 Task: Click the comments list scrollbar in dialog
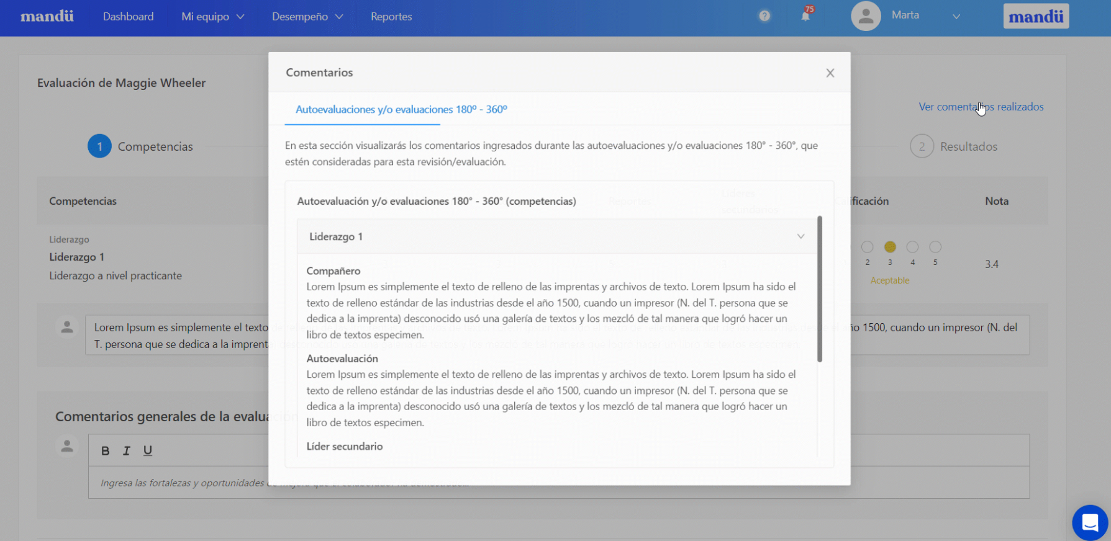tap(820, 289)
